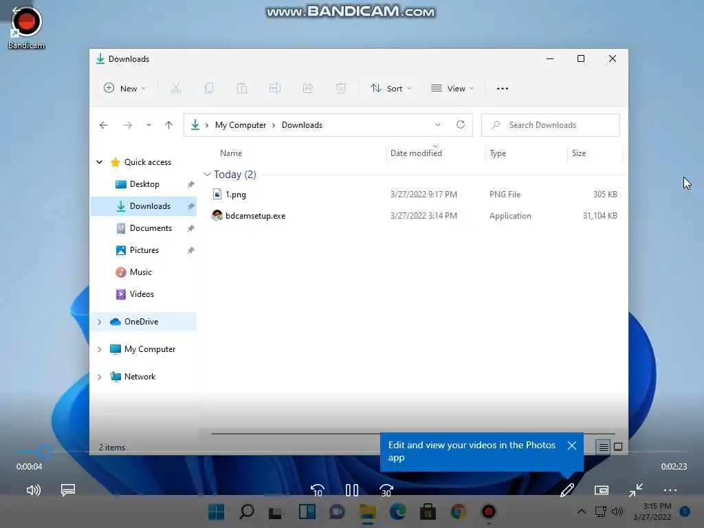Launch Microsoft Edge from taskbar
This screenshot has height=528, width=704.
tap(398, 511)
